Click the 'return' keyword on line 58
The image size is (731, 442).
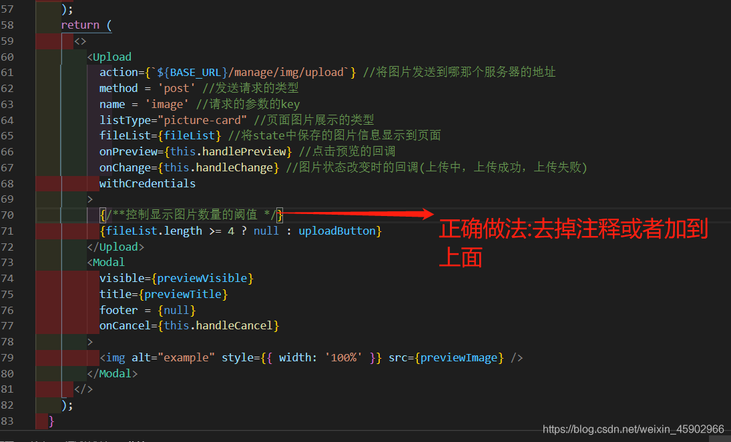[x=80, y=25]
